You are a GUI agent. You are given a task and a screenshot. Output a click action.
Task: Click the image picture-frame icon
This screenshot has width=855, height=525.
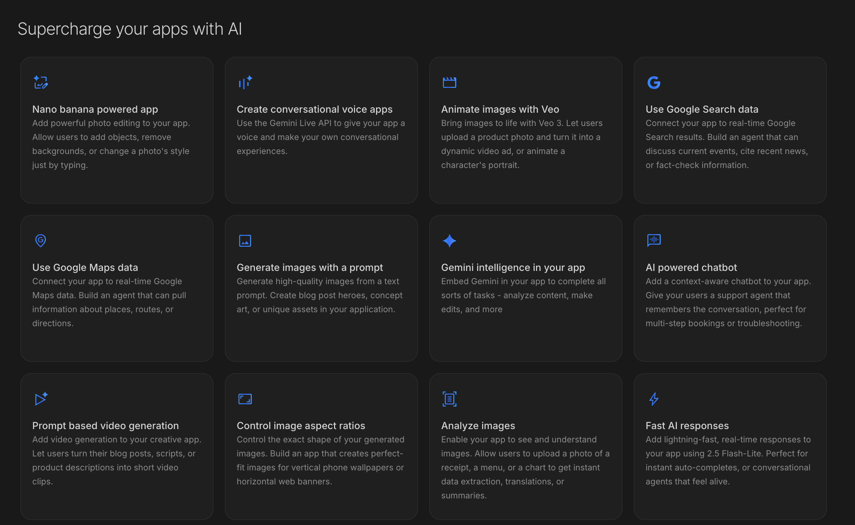pyautogui.click(x=245, y=241)
